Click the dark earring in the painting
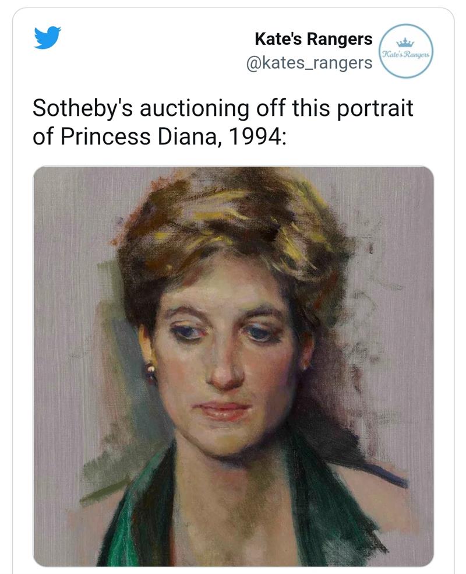466x574 pixels. (x=151, y=371)
